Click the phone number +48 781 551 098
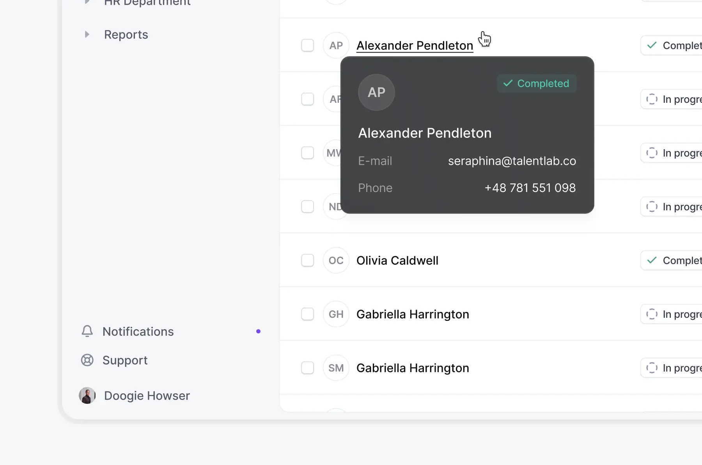 coord(530,188)
